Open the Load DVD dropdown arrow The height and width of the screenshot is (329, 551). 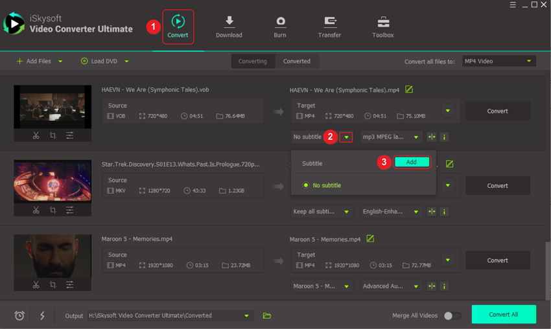[x=126, y=62]
